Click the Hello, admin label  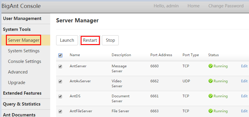click(x=166, y=6)
